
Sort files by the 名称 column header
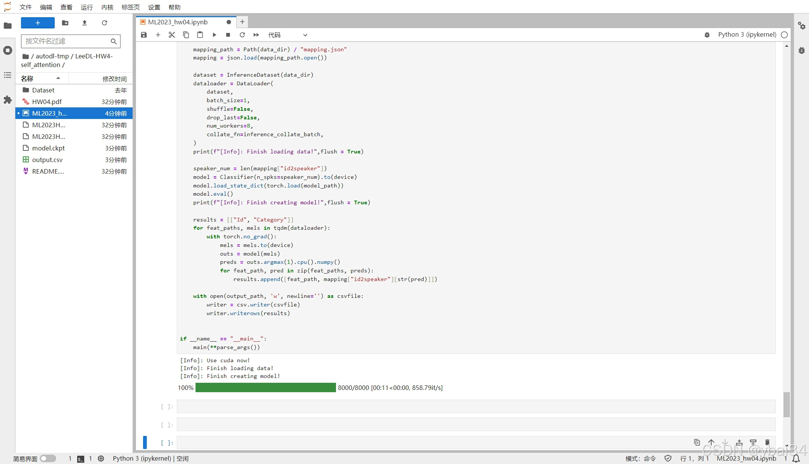[27, 79]
